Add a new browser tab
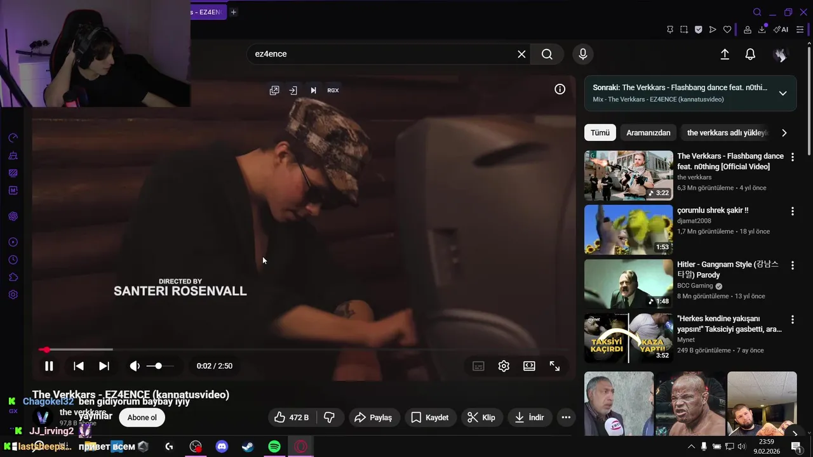 tap(234, 12)
